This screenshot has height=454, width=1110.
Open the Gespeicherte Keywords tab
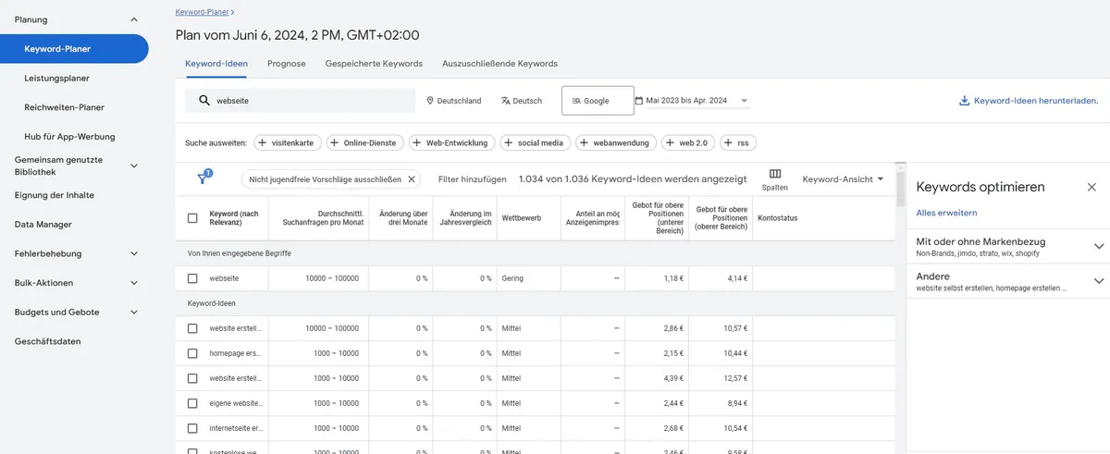[374, 64]
